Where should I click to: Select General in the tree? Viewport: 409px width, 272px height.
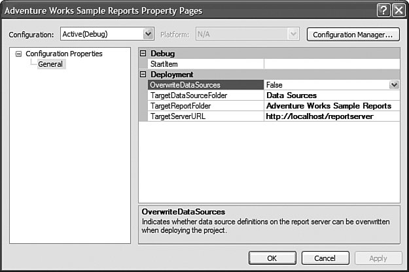(50, 64)
